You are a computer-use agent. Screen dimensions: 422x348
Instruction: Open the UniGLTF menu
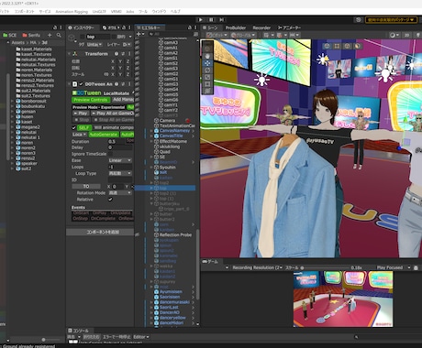[99, 12]
